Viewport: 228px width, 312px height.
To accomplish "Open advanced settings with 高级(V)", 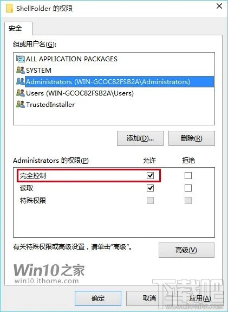I will [x=186, y=250].
